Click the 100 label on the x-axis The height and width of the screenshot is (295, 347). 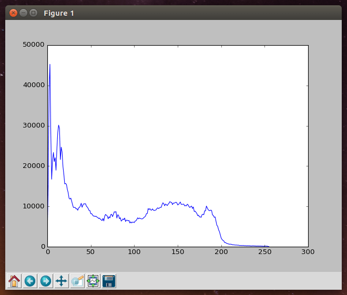(135, 251)
